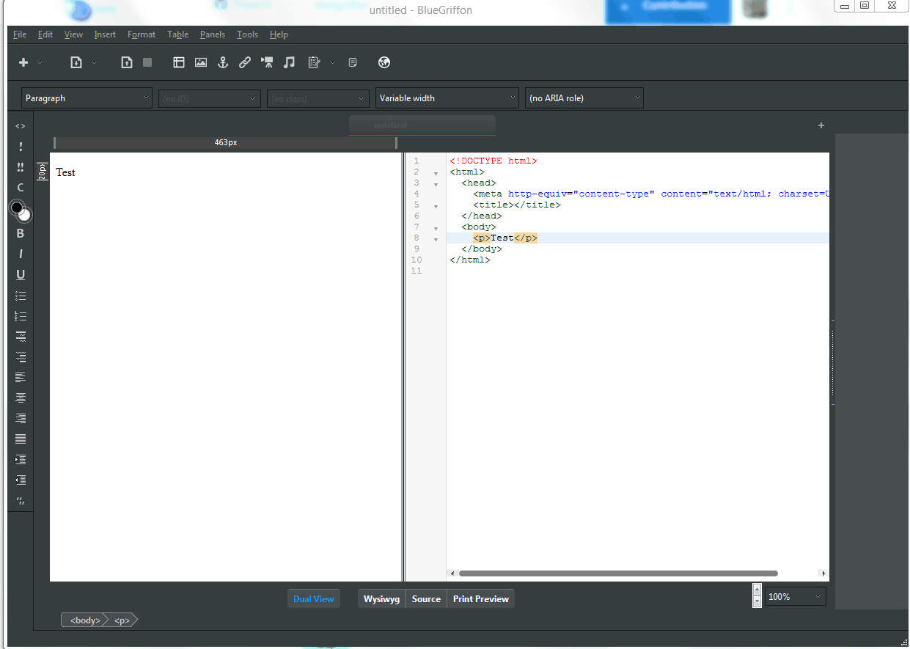Apply unordered bullet list icon

pyautogui.click(x=21, y=296)
